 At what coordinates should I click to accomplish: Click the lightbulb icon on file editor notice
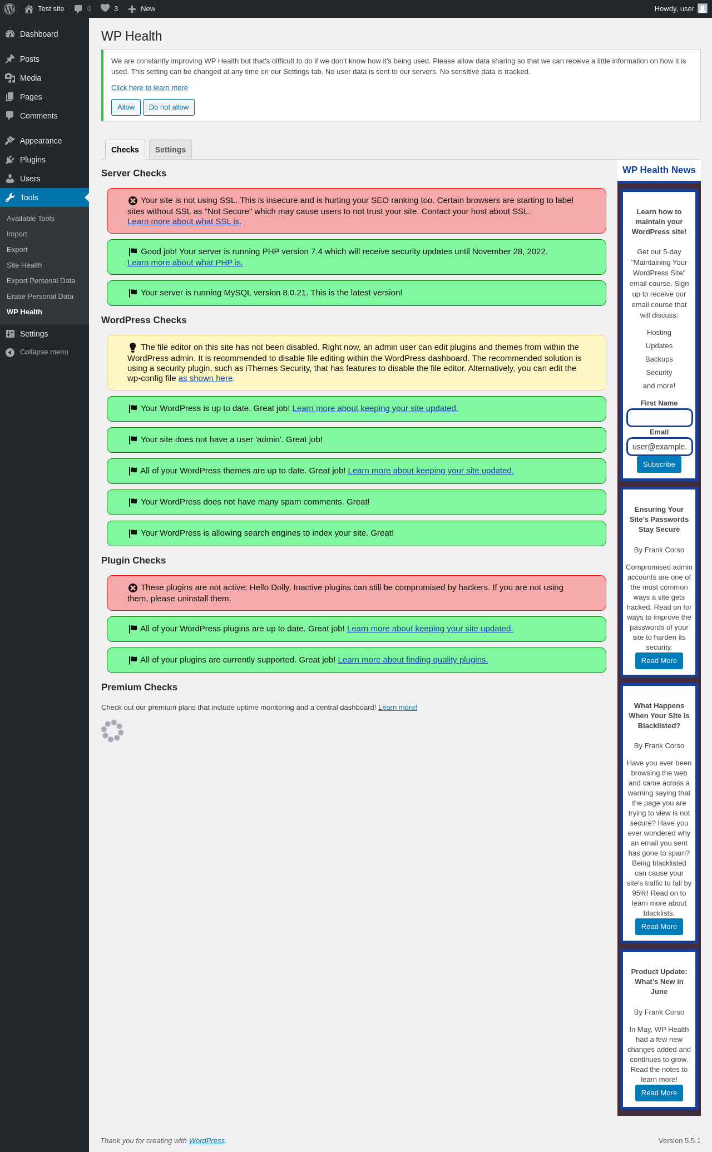coord(132,348)
